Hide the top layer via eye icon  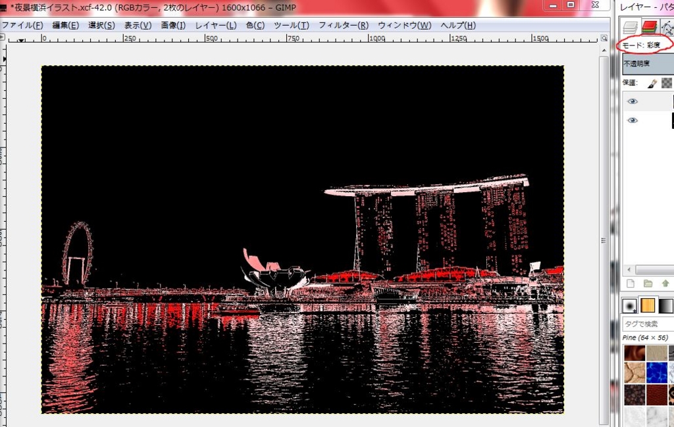[x=633, y=101]
